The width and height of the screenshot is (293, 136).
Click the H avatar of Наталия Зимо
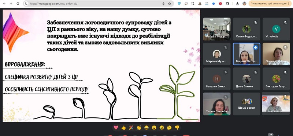tap(217, 79)
